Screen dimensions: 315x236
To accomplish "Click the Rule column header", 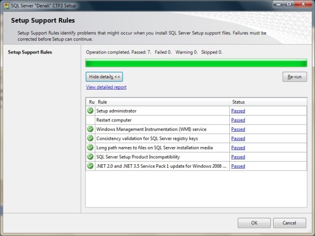I will (x=162, y=102).
